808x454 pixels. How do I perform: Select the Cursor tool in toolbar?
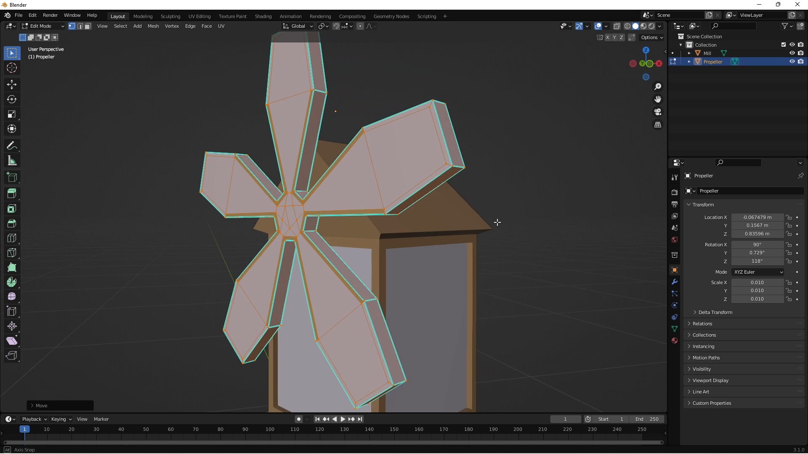point(12,68)
